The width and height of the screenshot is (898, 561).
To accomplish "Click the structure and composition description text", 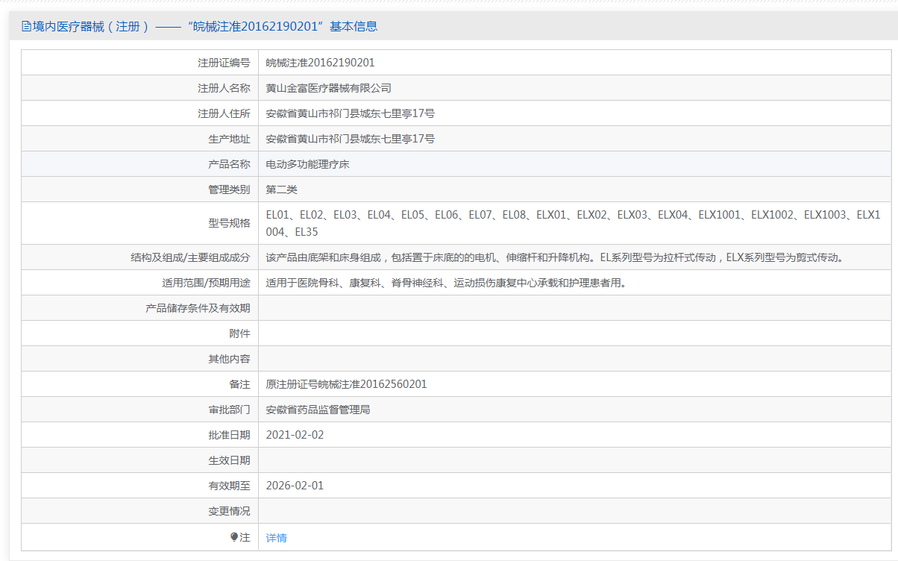I will click(554, 257).
